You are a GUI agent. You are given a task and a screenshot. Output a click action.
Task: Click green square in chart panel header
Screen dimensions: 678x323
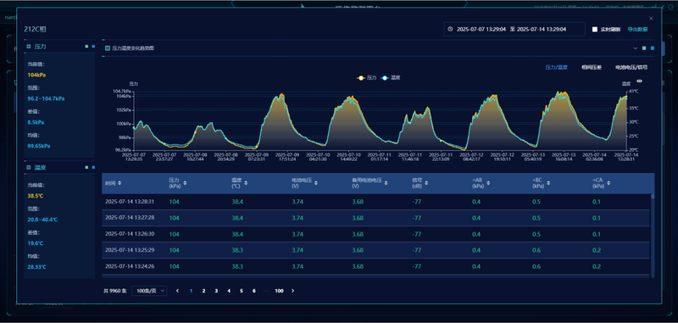644,48
